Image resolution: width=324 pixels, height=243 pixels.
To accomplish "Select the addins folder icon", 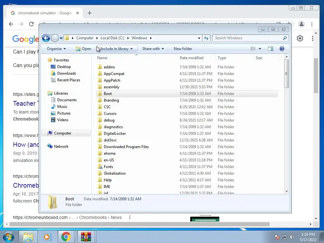I will tap(100, 67).
